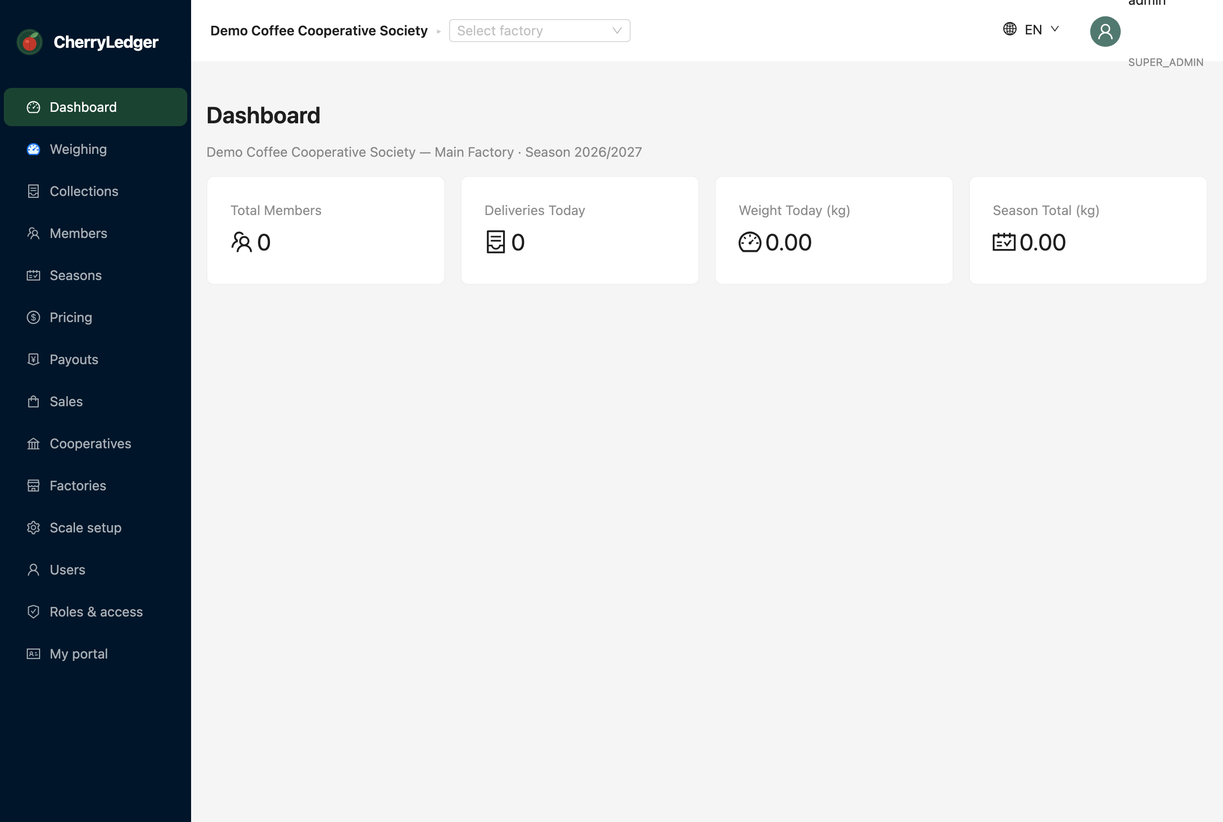Expand the EN language chevron
The height and width of the screenshot is (822, 1223).
click(1055, 29)
